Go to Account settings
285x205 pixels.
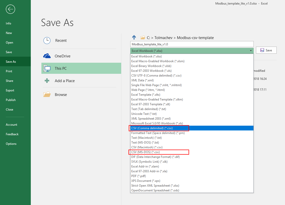[x=11, y=124]
